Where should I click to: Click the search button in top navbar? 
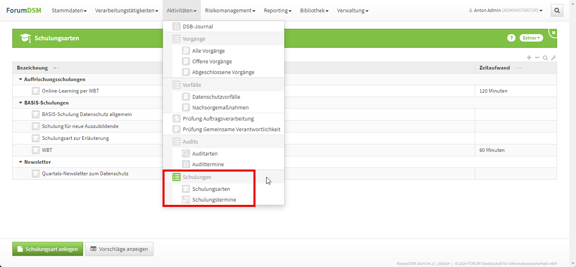tap(557, 10)
